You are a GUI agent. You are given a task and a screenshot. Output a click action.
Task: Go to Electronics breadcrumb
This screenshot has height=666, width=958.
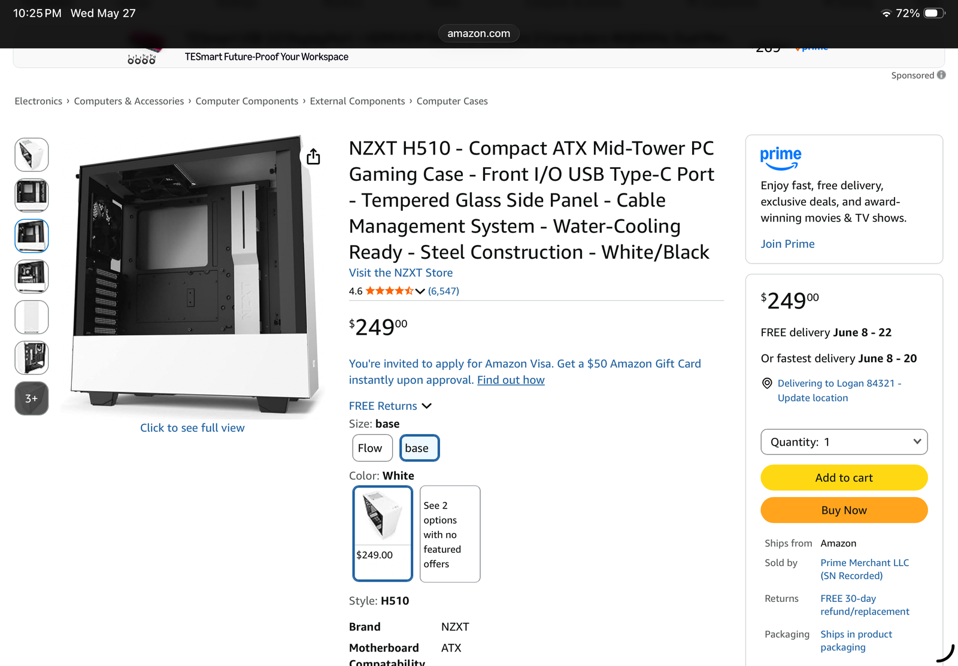click(38, 101)
